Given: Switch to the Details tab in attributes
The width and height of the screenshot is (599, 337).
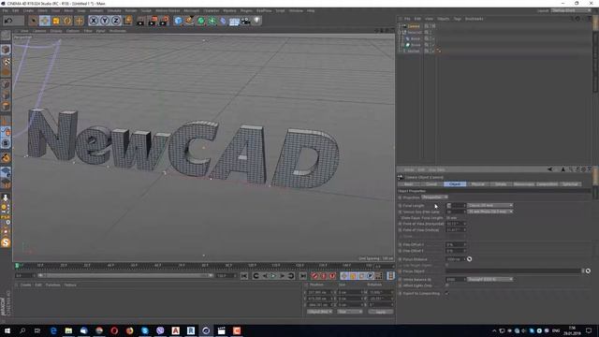Looking at the screenshot, I should (501, 184).
